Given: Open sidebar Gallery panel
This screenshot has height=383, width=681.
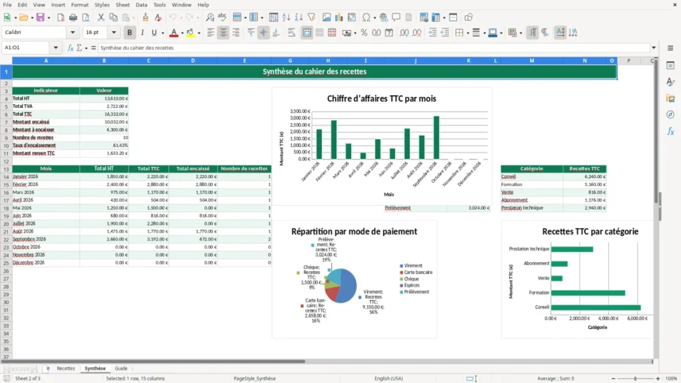Looking at the screenshot, I should click(x=670, y=98).
